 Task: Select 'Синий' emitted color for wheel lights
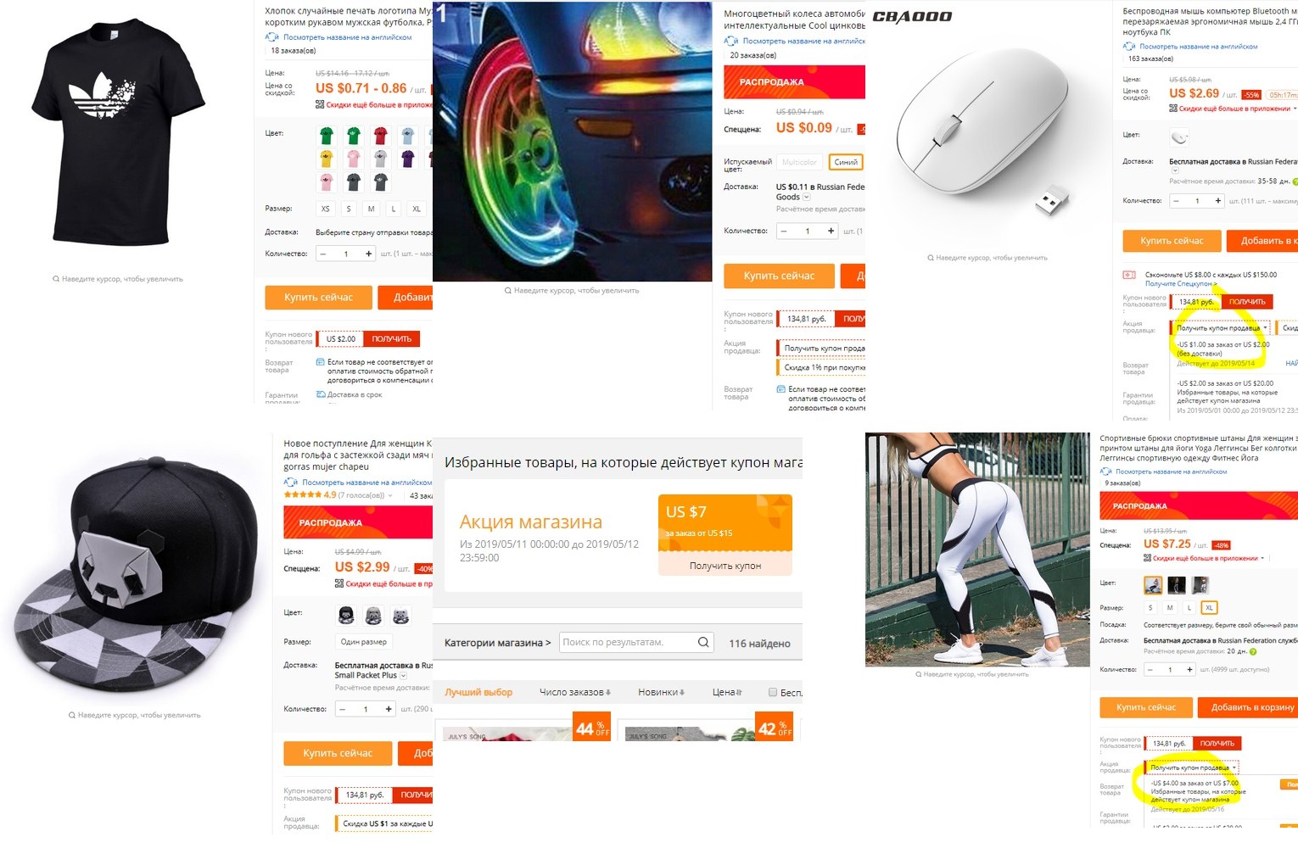pos(846,162)
